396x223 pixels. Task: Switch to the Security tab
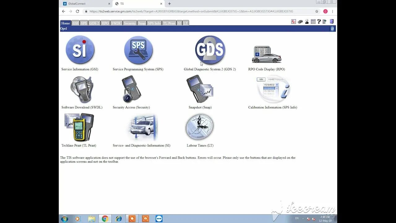(130, 23)
